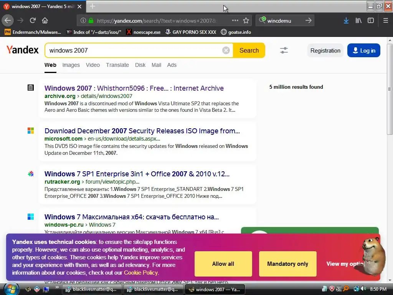Accept cookies with Allow all
The image size is (393, 295).
[x=223, y=264]
